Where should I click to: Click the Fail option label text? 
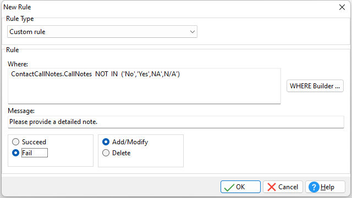[27, 153]
